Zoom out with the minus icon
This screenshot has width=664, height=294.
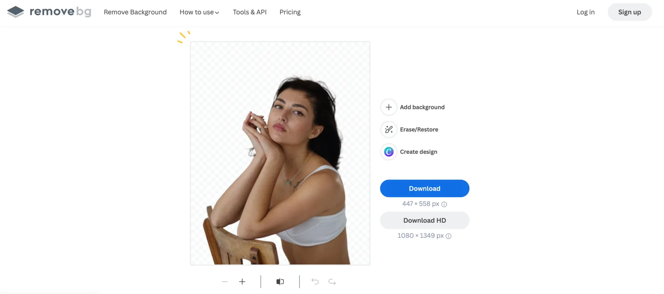coord(224,281)
